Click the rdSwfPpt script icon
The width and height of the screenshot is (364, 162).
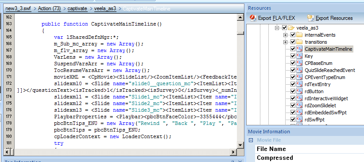click(299, 120)
